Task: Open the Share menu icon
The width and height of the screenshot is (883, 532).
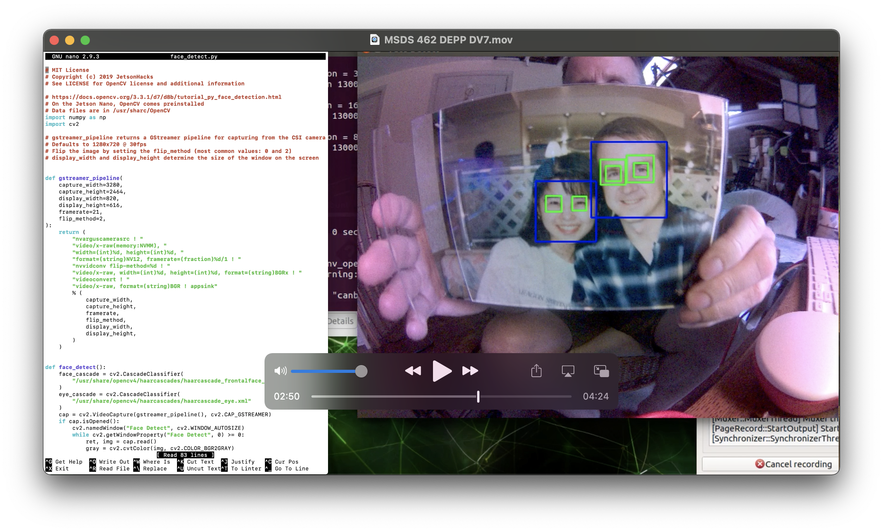Action: pyautogui.click(x=536, y=371)
